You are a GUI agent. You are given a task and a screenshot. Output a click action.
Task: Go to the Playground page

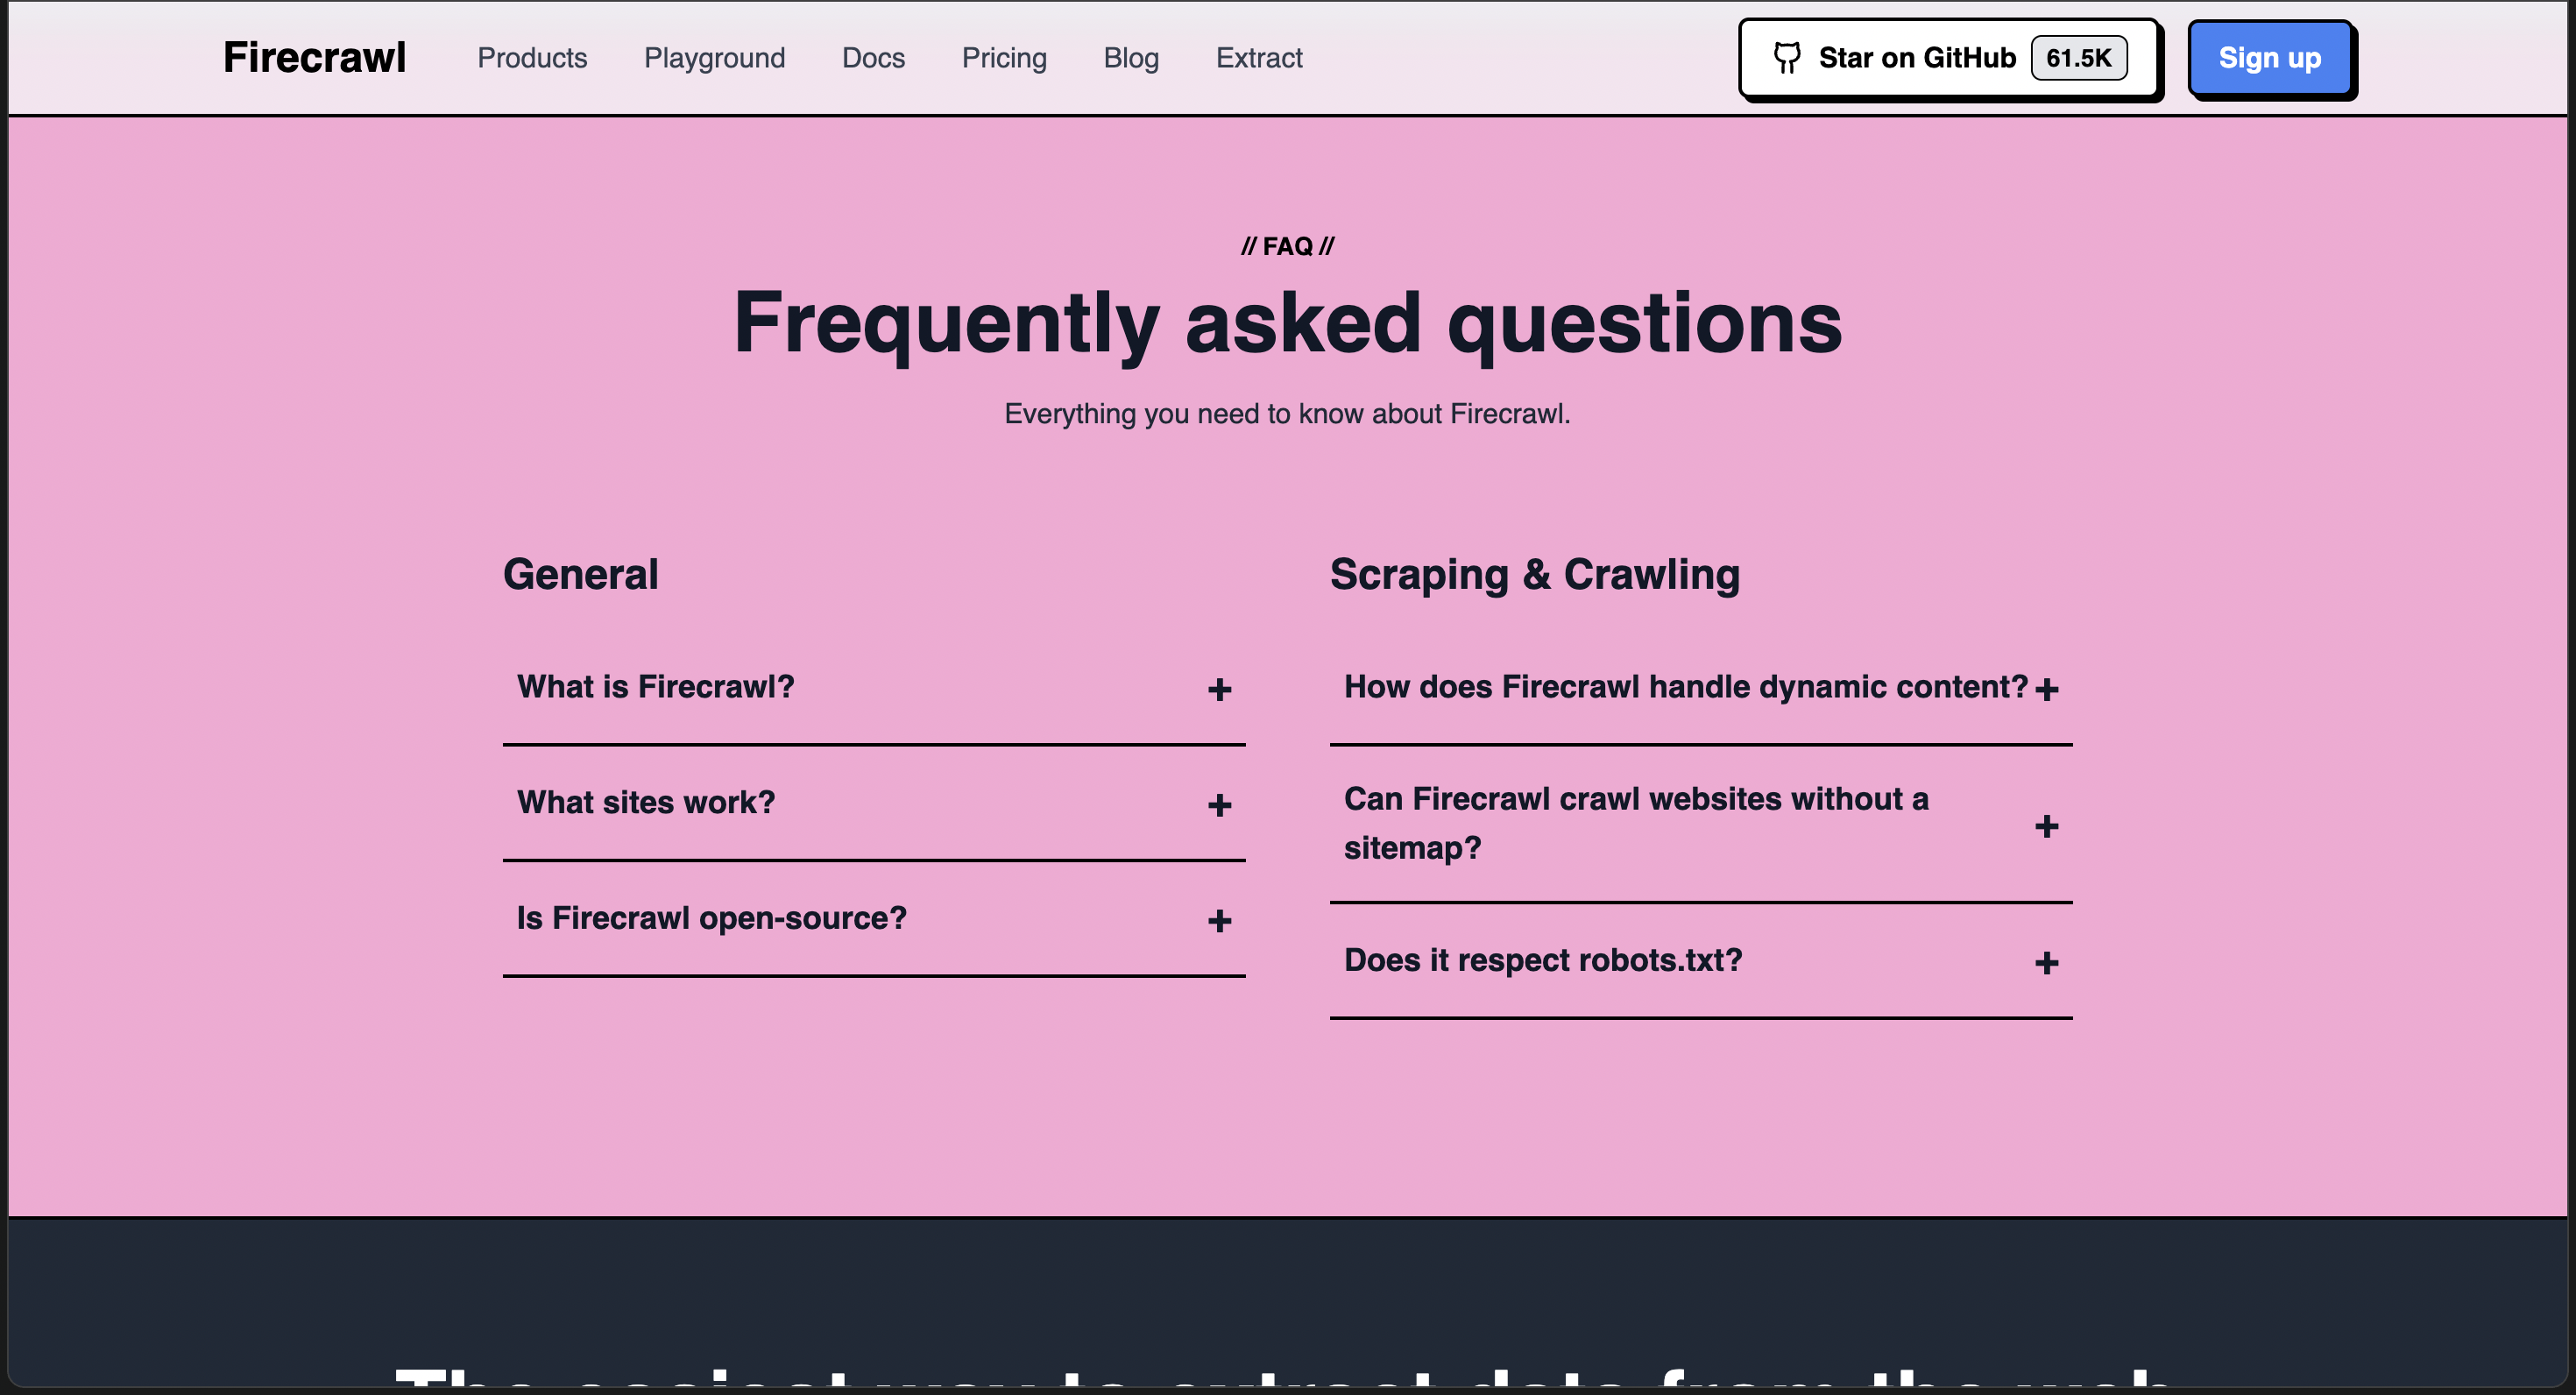click(x=714, y=58)
